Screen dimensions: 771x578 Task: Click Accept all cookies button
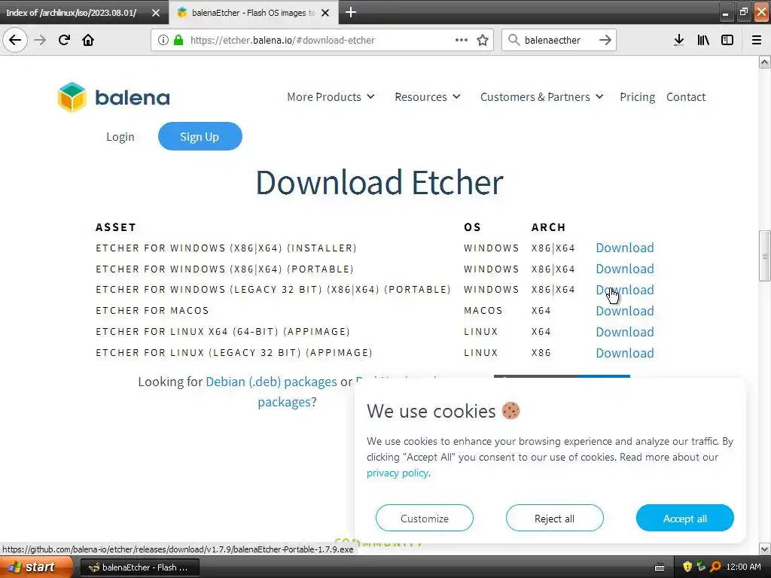pyautogui.click(x=684, y=518)
